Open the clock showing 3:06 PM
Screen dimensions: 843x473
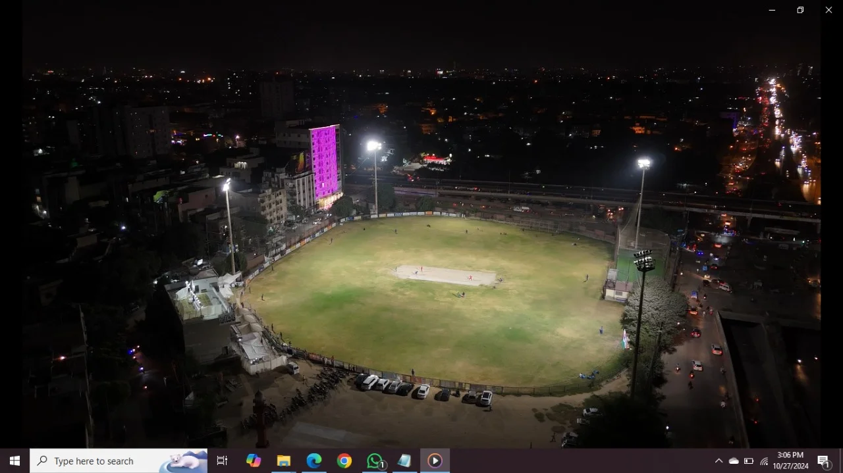coord(790,461)
